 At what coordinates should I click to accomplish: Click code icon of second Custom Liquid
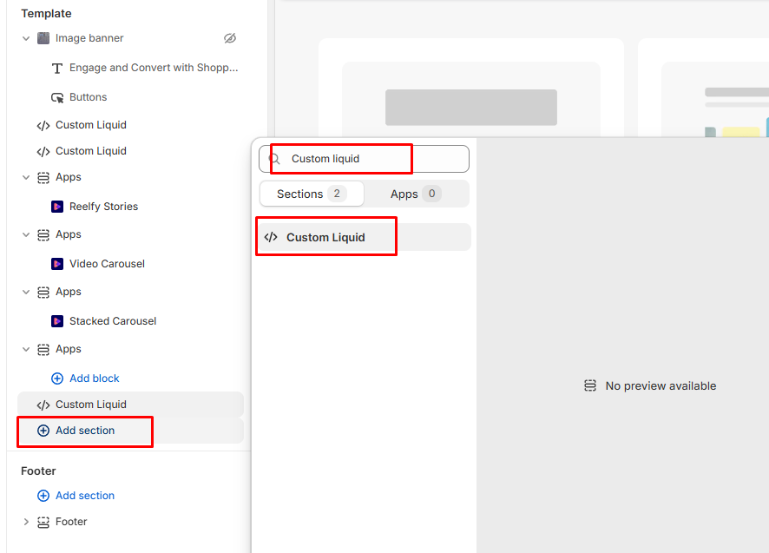point(43,151)
